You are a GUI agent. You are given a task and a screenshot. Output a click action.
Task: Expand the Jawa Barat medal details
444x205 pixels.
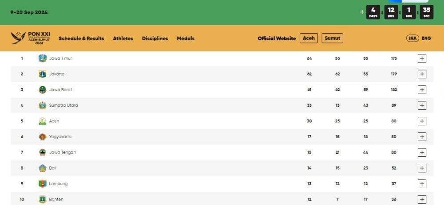422,90
